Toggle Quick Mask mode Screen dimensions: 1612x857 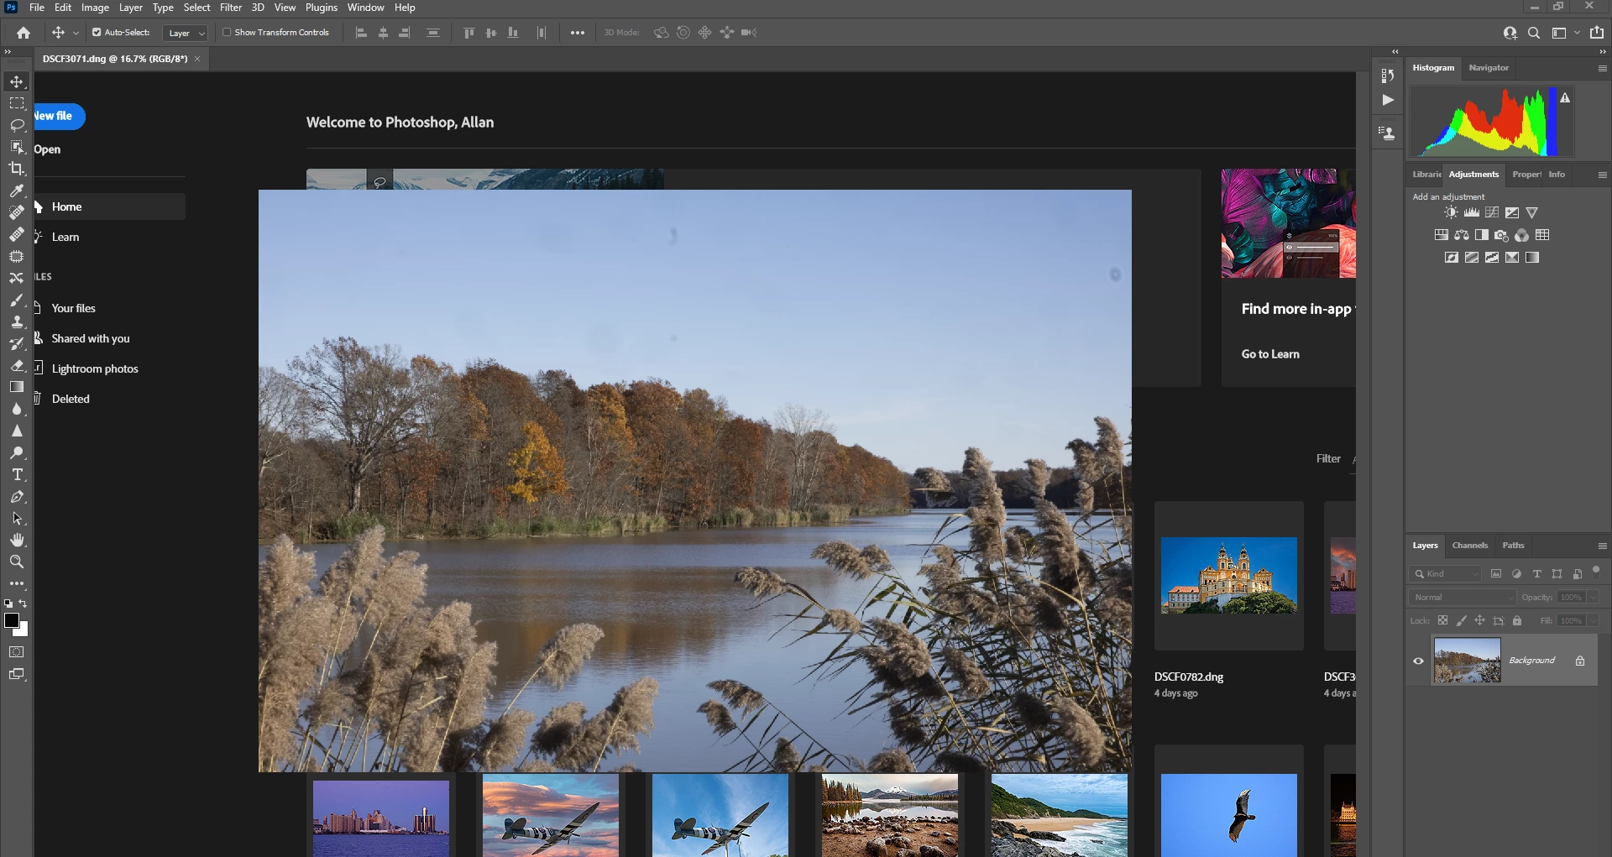17,652
